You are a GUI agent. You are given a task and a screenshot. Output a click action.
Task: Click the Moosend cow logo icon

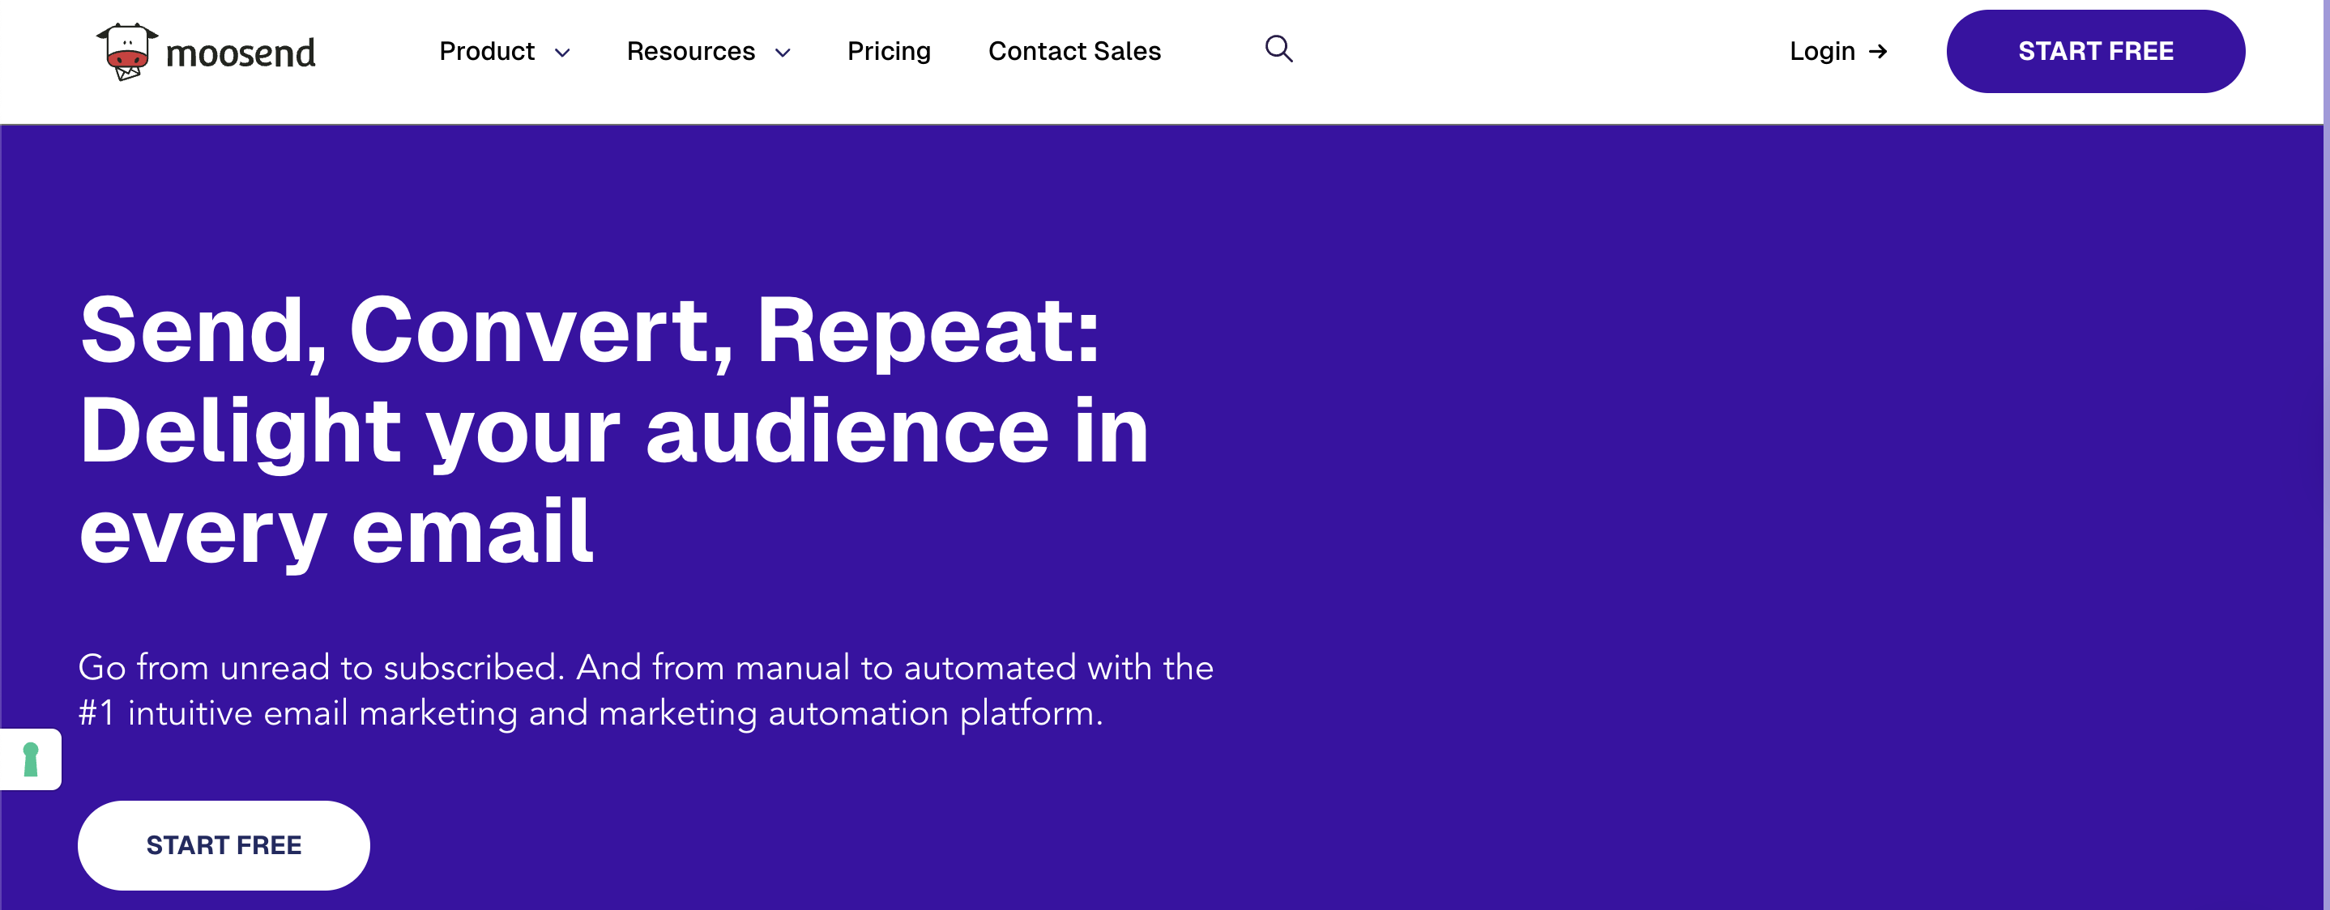(x=126, y=52)
